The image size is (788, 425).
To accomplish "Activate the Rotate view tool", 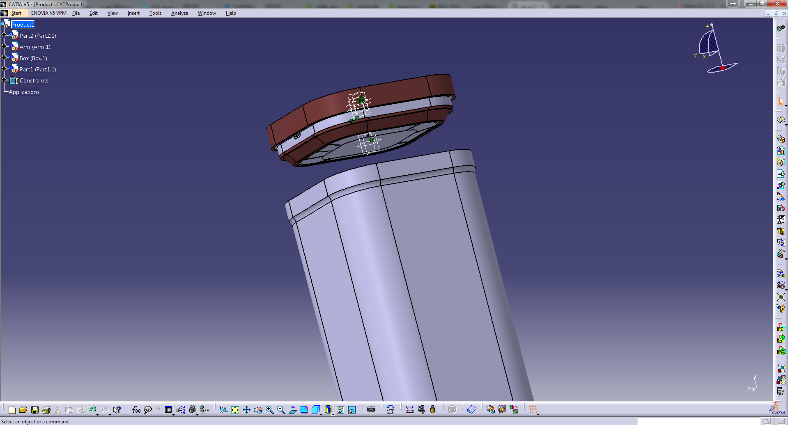I will pos(258,409).
